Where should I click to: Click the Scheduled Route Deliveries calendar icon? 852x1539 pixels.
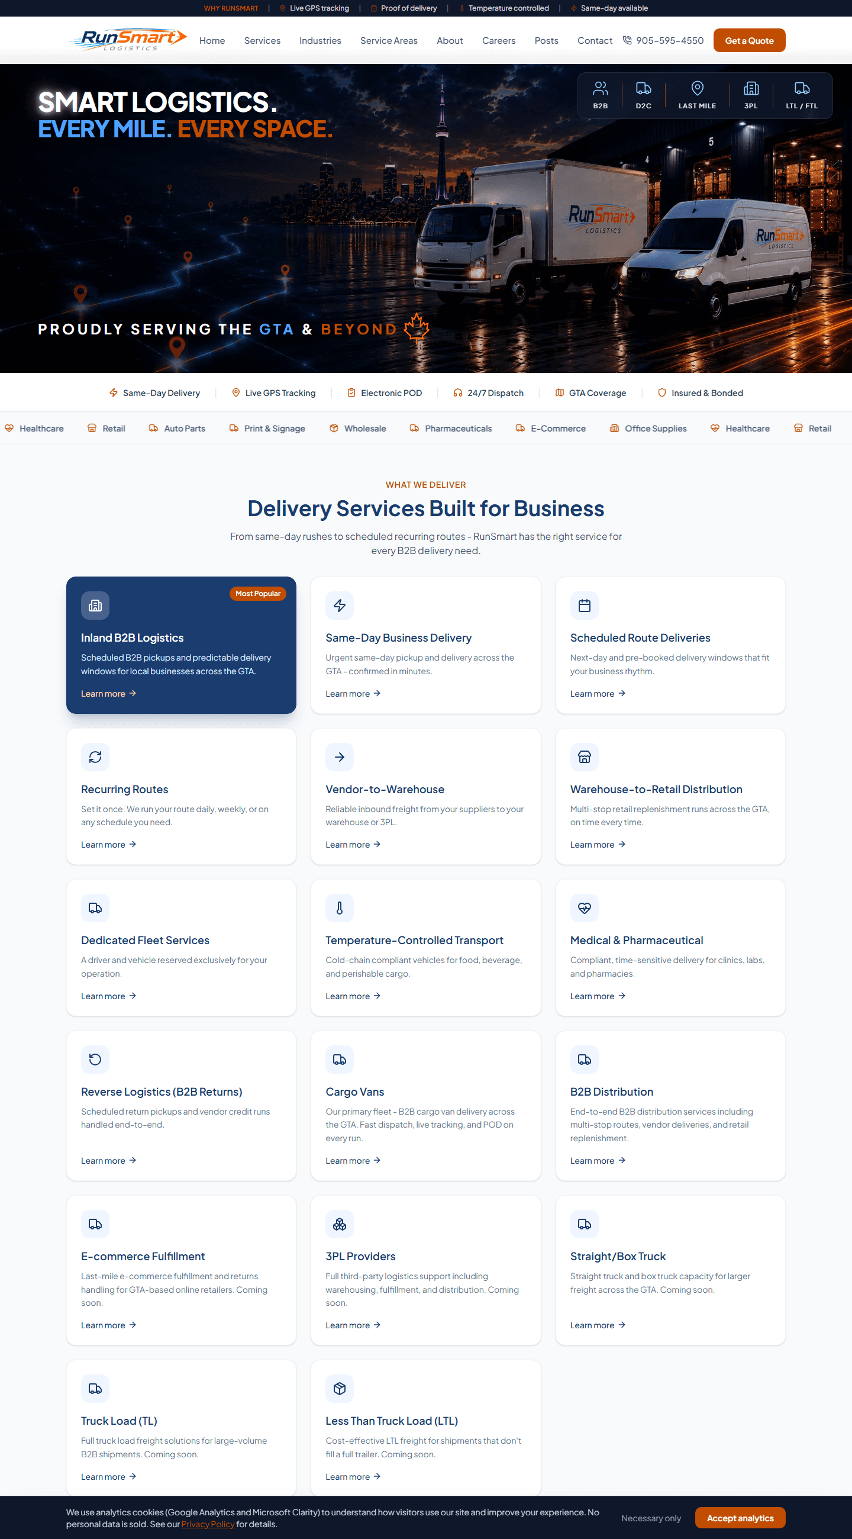[585, 605]
